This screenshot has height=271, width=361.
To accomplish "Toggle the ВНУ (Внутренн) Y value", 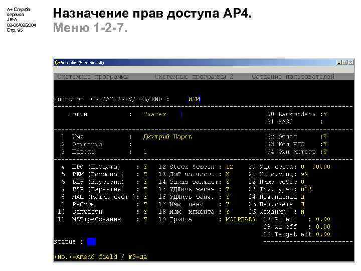I will pos(145,182).
